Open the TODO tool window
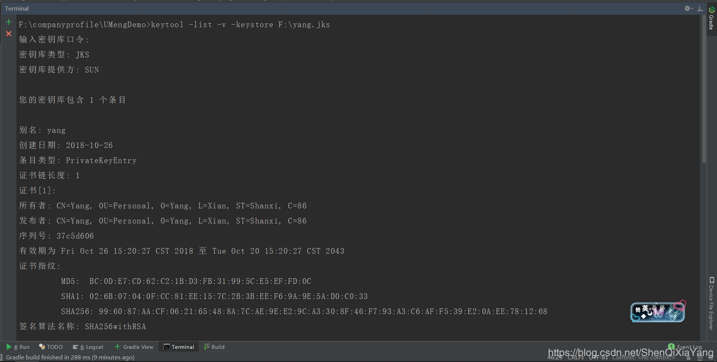Image resolution: width=717 pixels, height=362 pixels. click(x=51, y=347)
